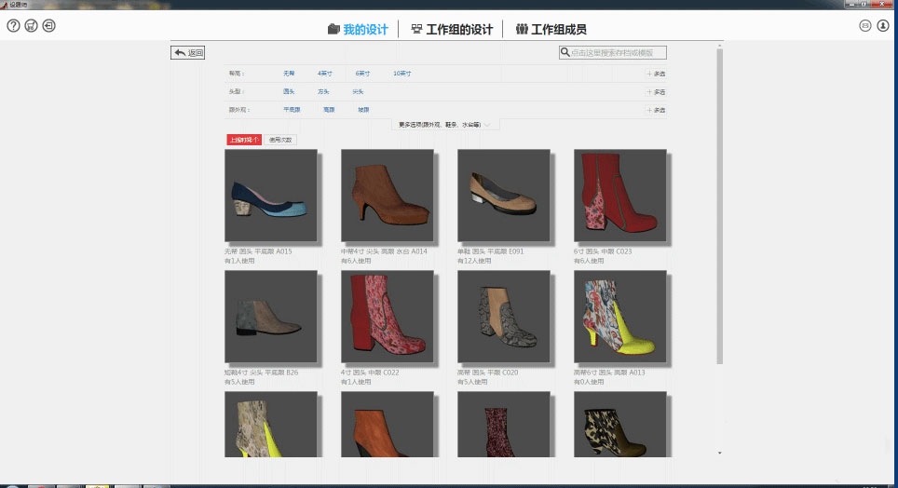Click the vertical scrollbar down arrow
The height and width of the screenshot is (488, 898).
(x=718, y=452)
